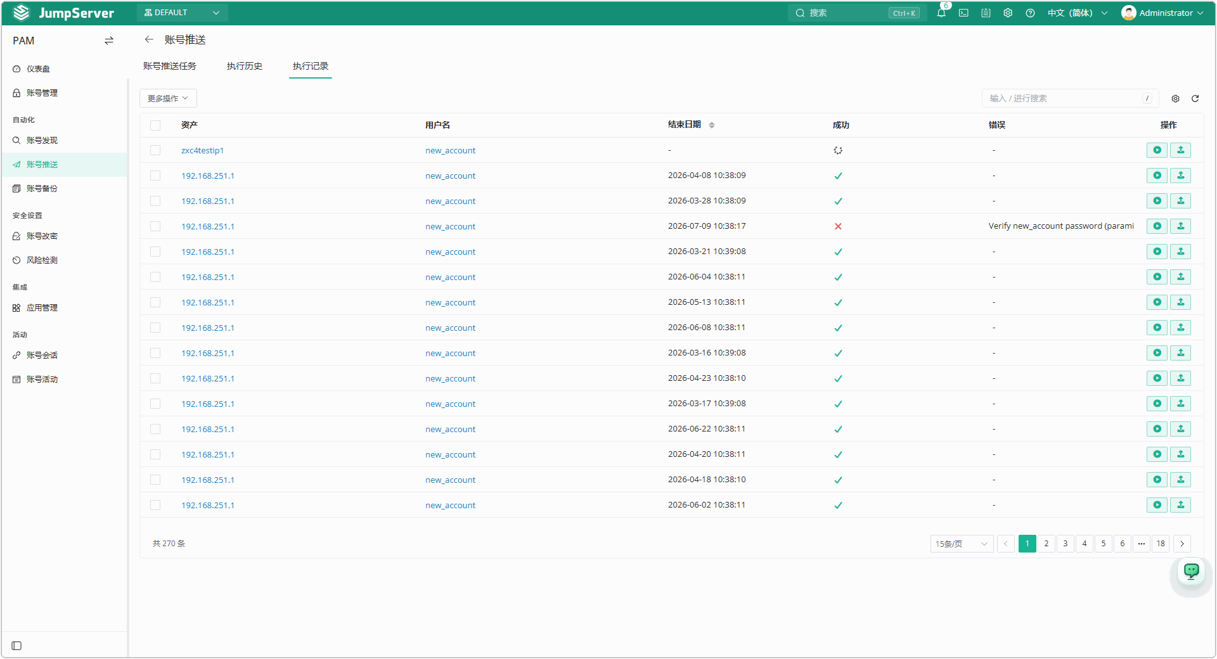Refresh the execution records table
The width and height of the screenshot is (1217, 659).
(x=1195, y=98)
